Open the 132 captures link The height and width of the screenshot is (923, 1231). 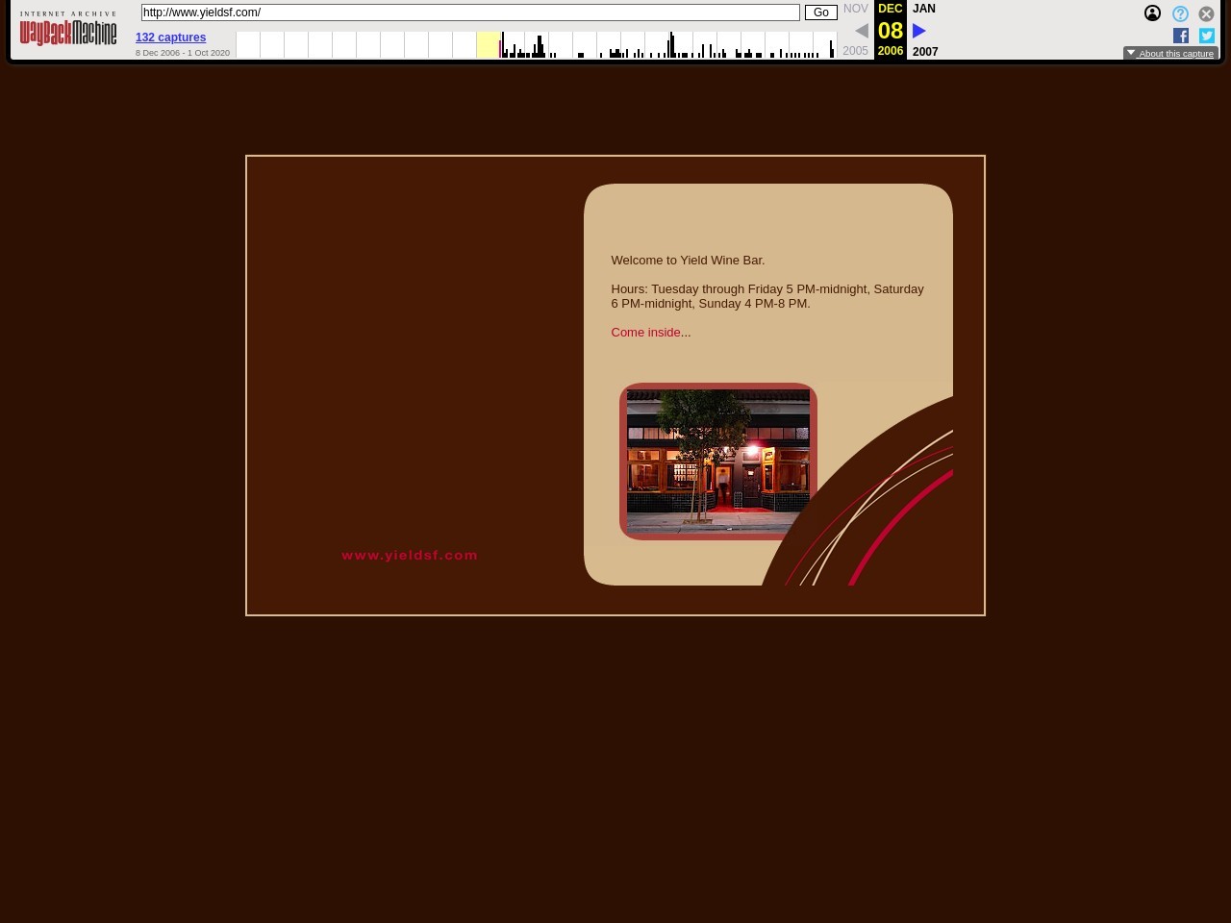tap(170, 37)
